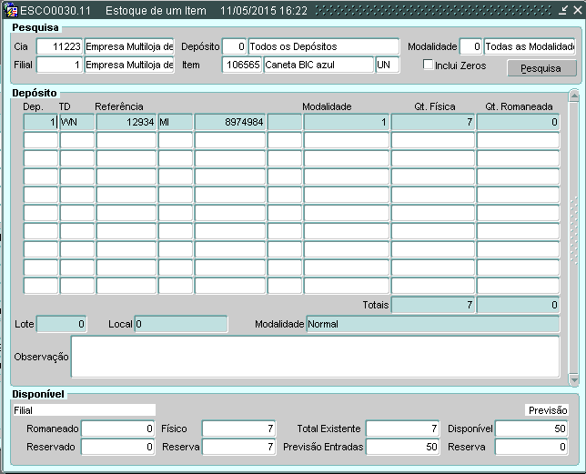Click inside the Observação text area
Image resolution: width=586 pixels, height=474 pixels.
point(315,357)
